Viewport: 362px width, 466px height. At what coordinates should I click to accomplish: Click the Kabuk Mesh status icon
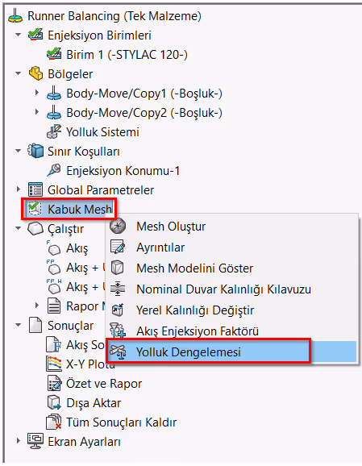(35, 209)
